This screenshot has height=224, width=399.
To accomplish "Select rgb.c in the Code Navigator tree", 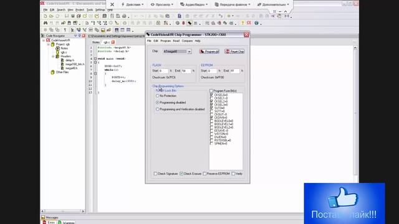I will point(64,52).
